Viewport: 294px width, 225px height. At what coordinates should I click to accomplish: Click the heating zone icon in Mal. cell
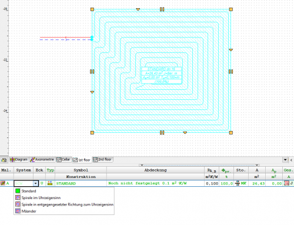[3, 183]
